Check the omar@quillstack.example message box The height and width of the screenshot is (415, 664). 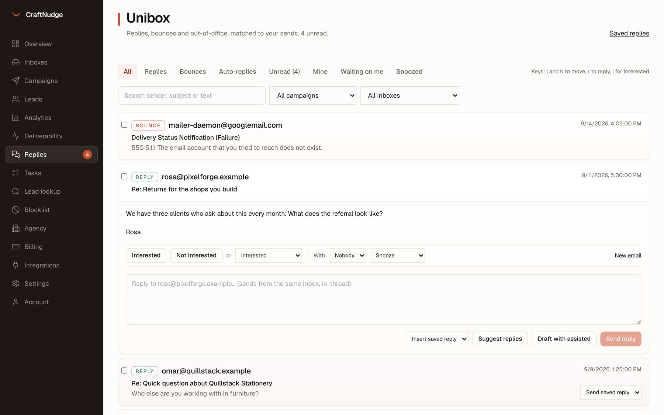pos(124,371)
